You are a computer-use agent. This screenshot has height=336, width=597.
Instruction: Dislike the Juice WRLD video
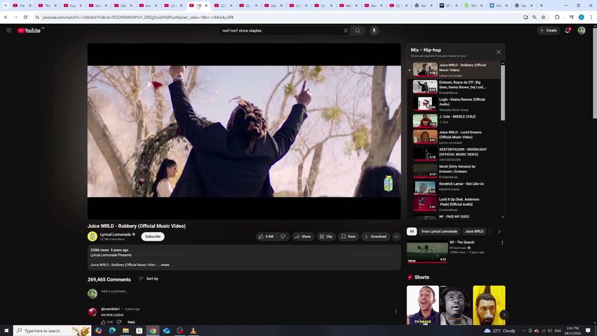pos(283,237)
